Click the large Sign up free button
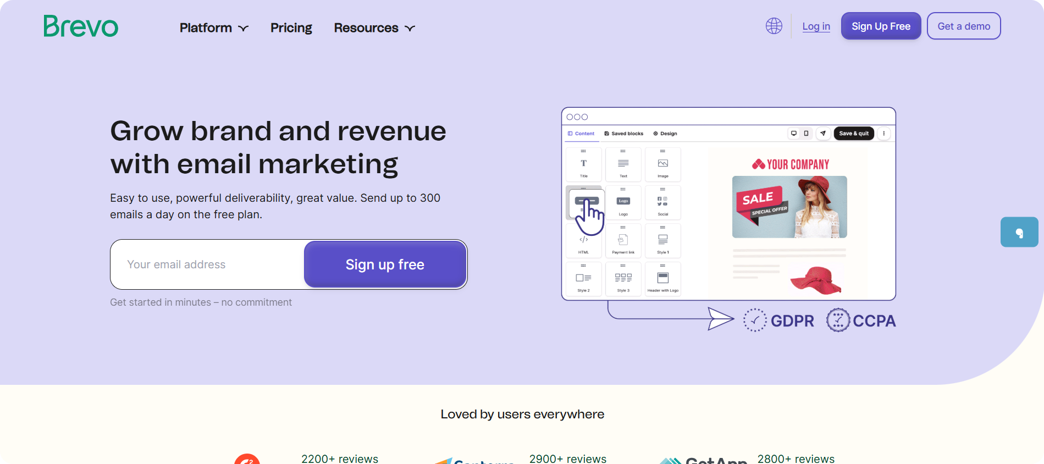The height and width of the screenshot is (464, 1044). point(385,264)
